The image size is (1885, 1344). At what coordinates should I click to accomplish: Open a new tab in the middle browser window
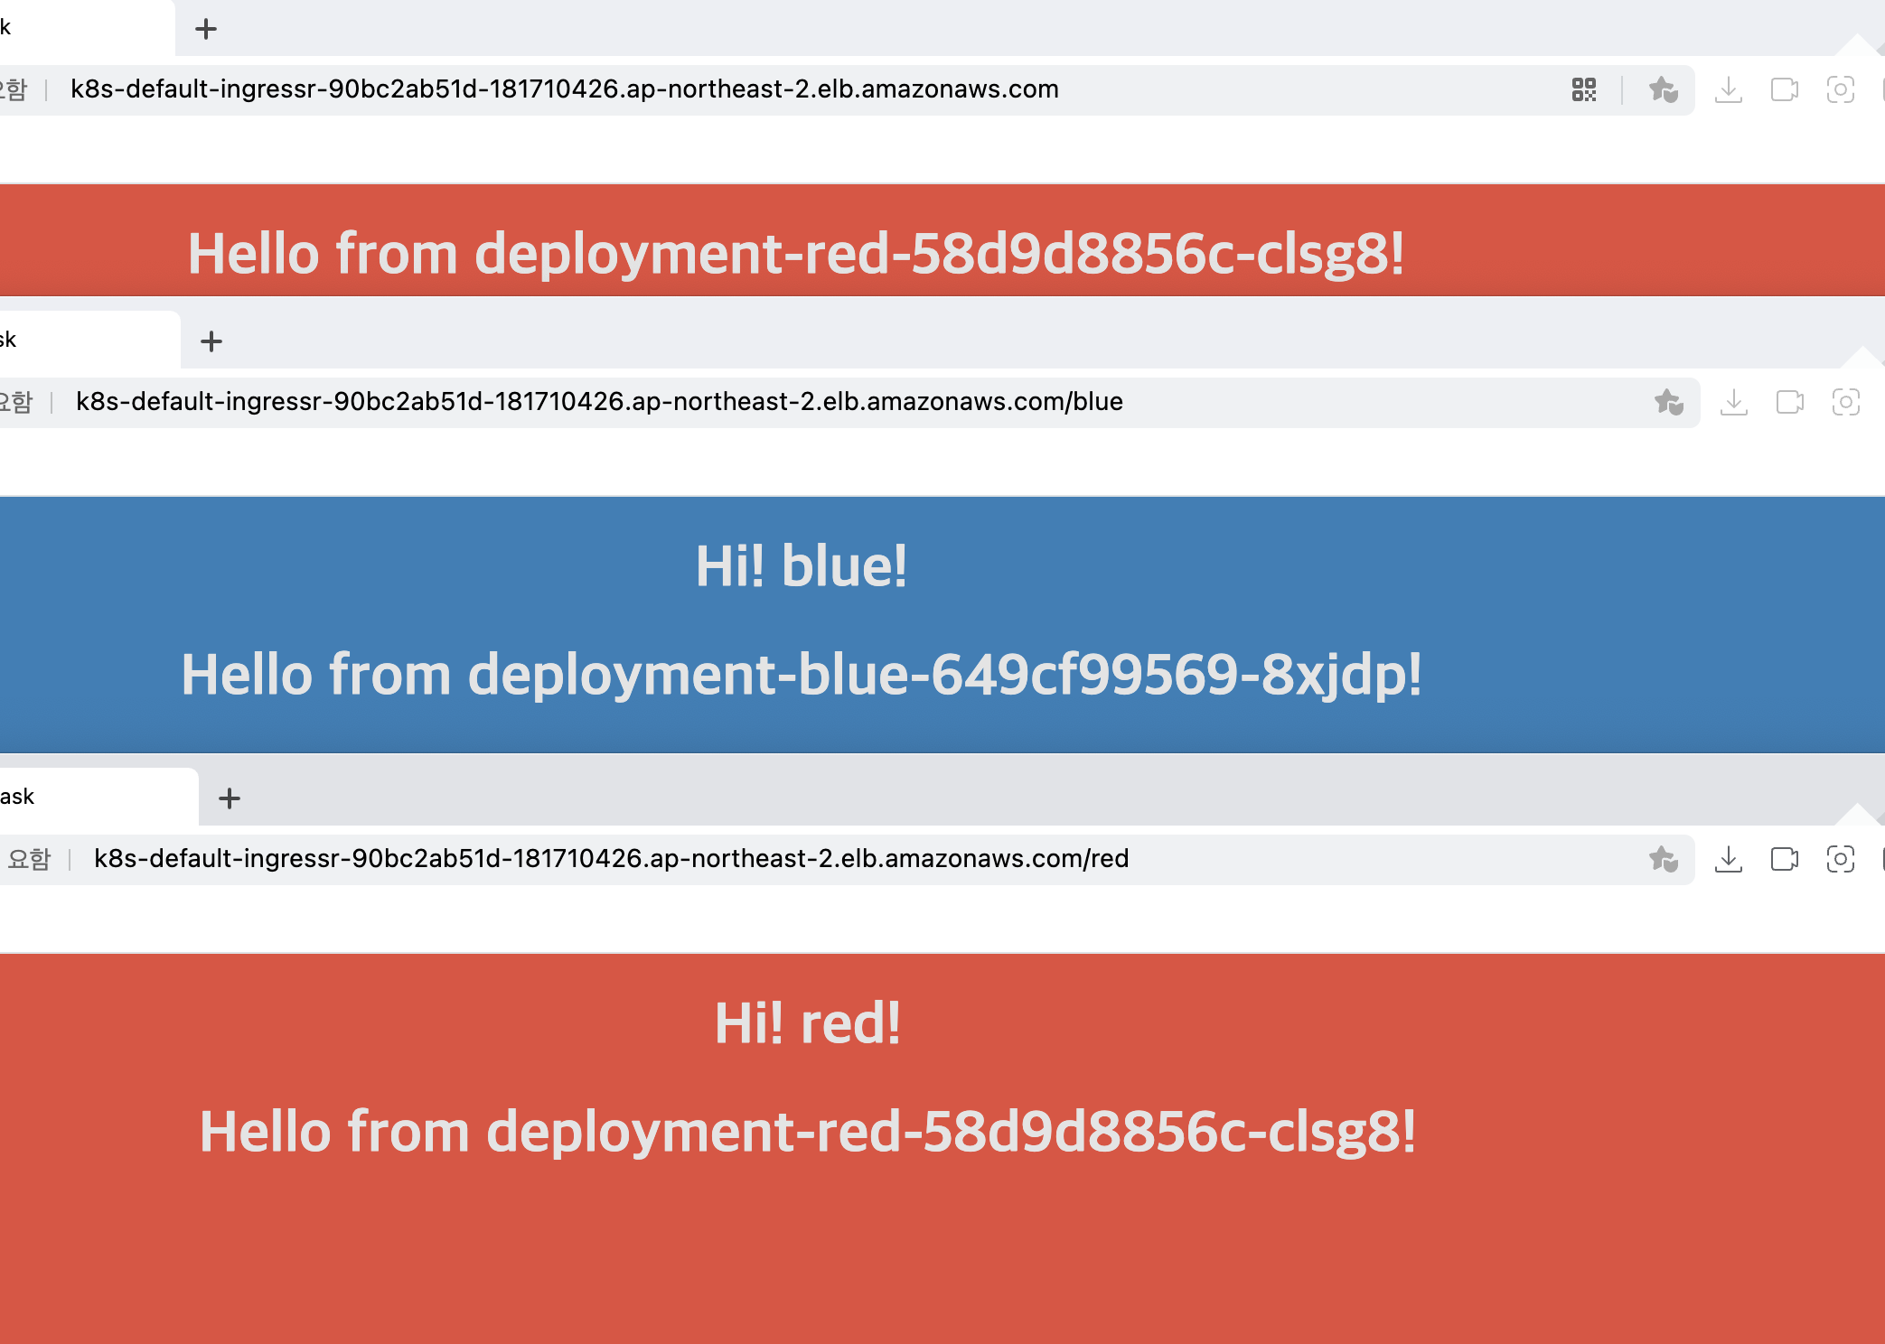click(211, 341)
